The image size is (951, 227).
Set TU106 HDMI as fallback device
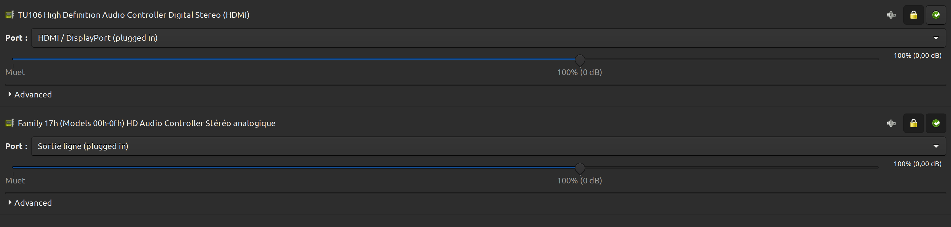click(x=936, y=15)
